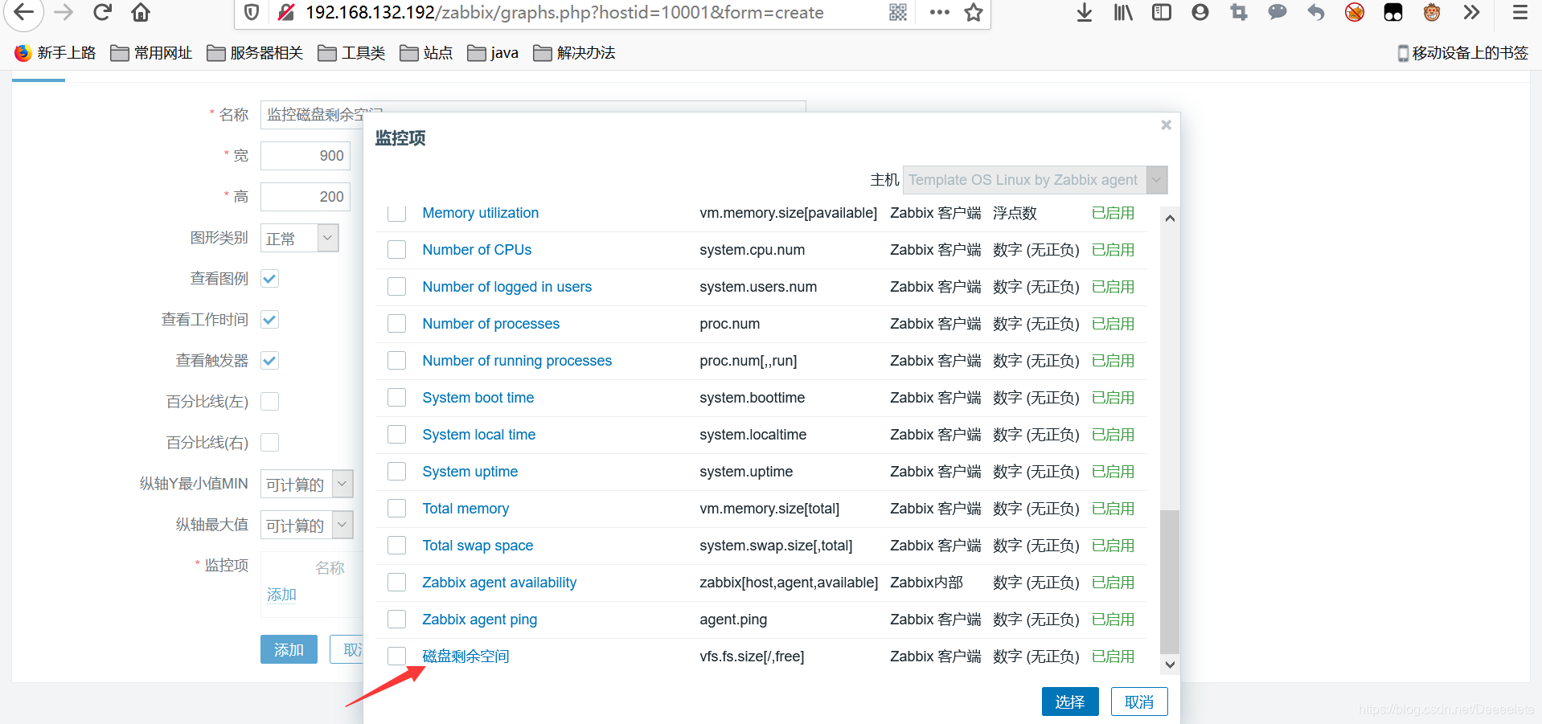Click the insecure connection lock icon
The image size is (1542, 724).
[x=285, y=12]
